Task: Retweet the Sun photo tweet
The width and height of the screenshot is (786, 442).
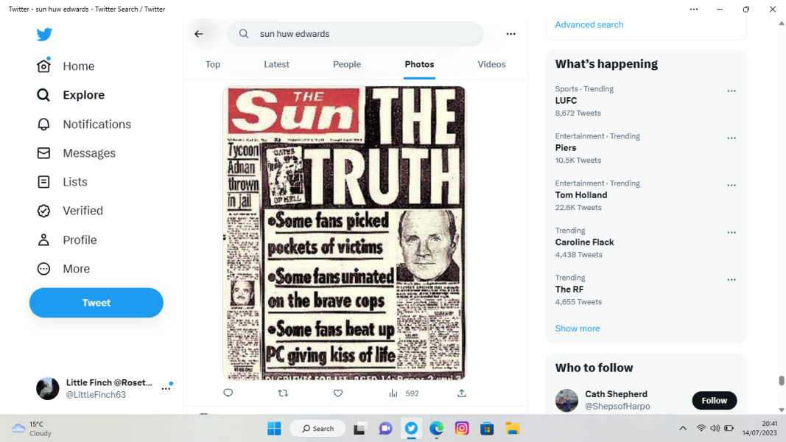Action: 283,393
